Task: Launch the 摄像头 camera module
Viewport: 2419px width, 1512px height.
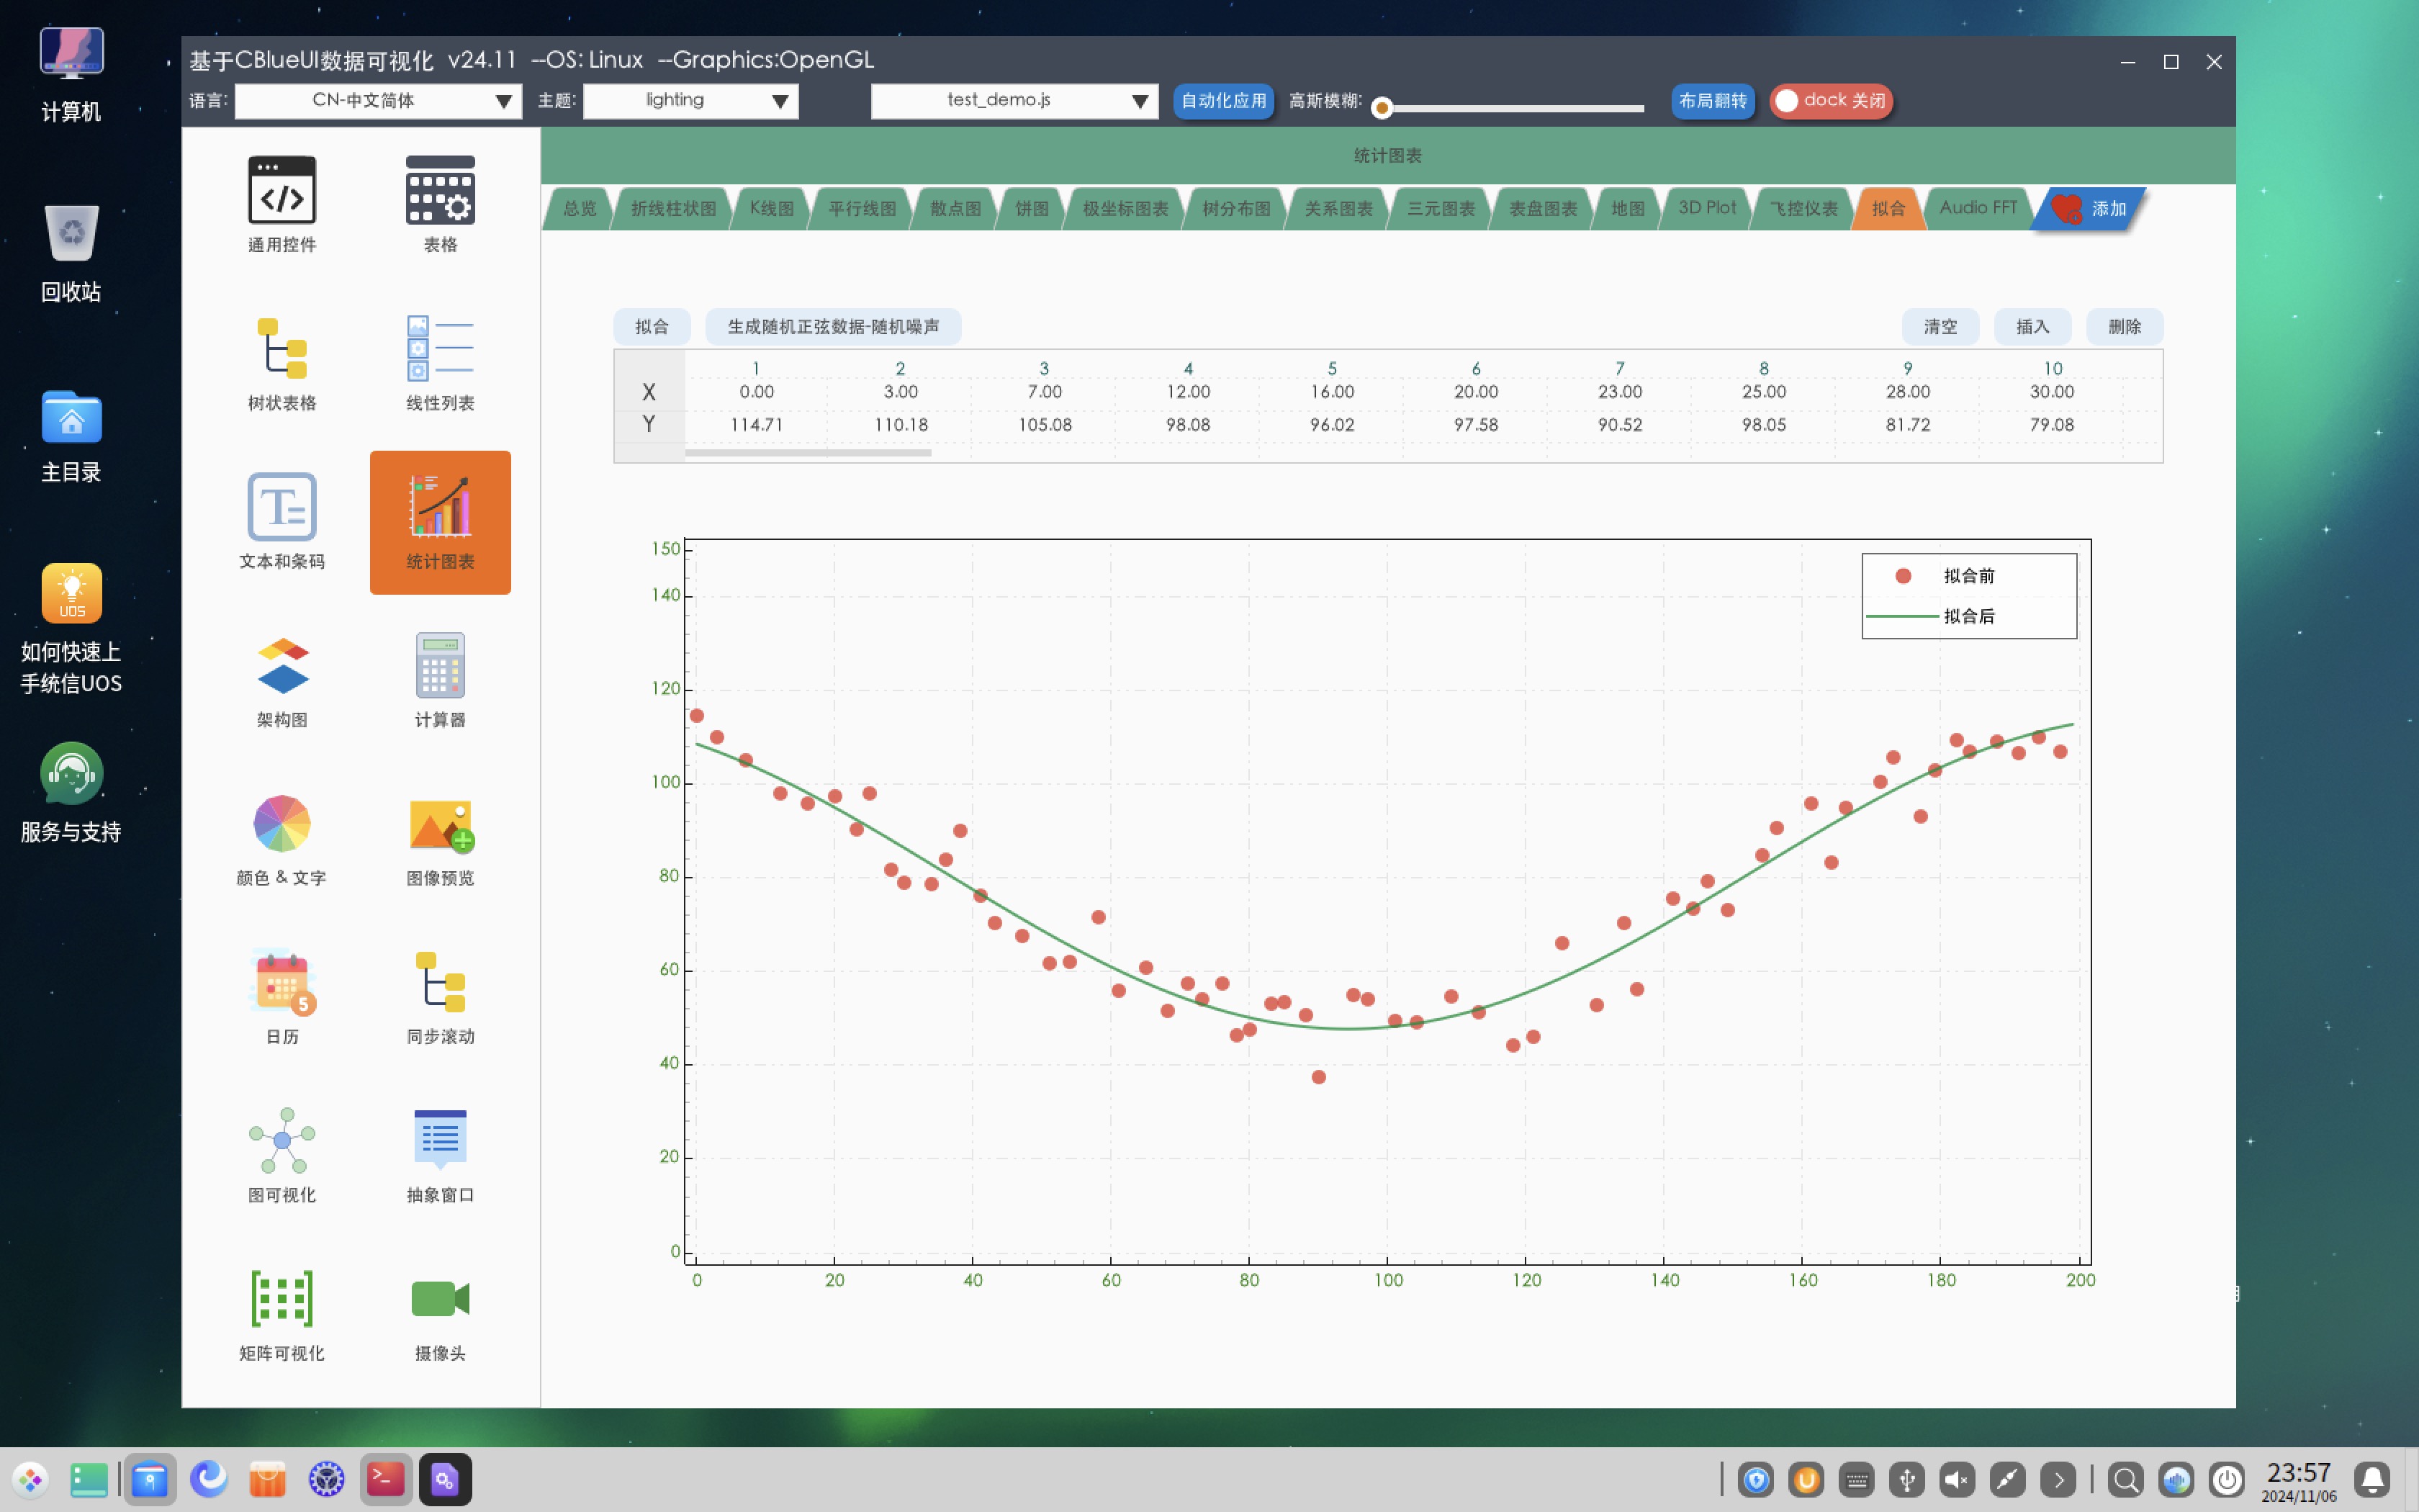Action: [x=440, y=1299]
